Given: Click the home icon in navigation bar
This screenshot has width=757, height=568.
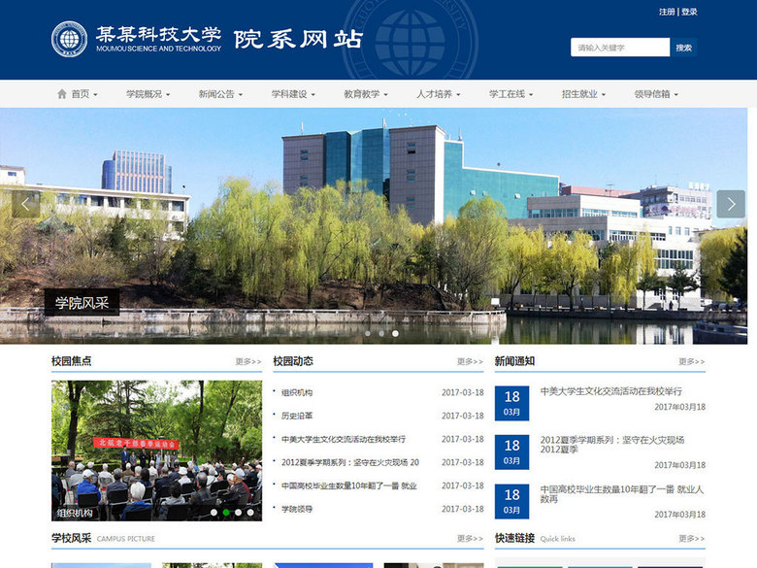Looking at the screenshot, I should pyautogui.click(x=62, y=94).
